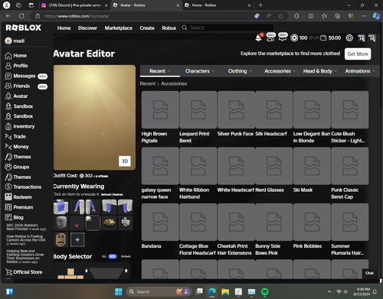Toggle avatar preview to 3D
Image resolution: width=383 pixels, height=299 pixels.
click(x=125, y=161)
